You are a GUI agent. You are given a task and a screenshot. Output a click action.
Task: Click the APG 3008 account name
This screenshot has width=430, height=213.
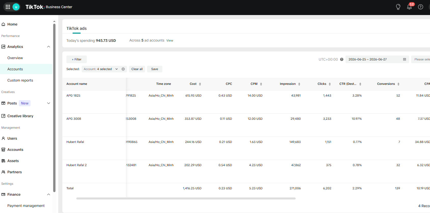[x=74, y=119]
